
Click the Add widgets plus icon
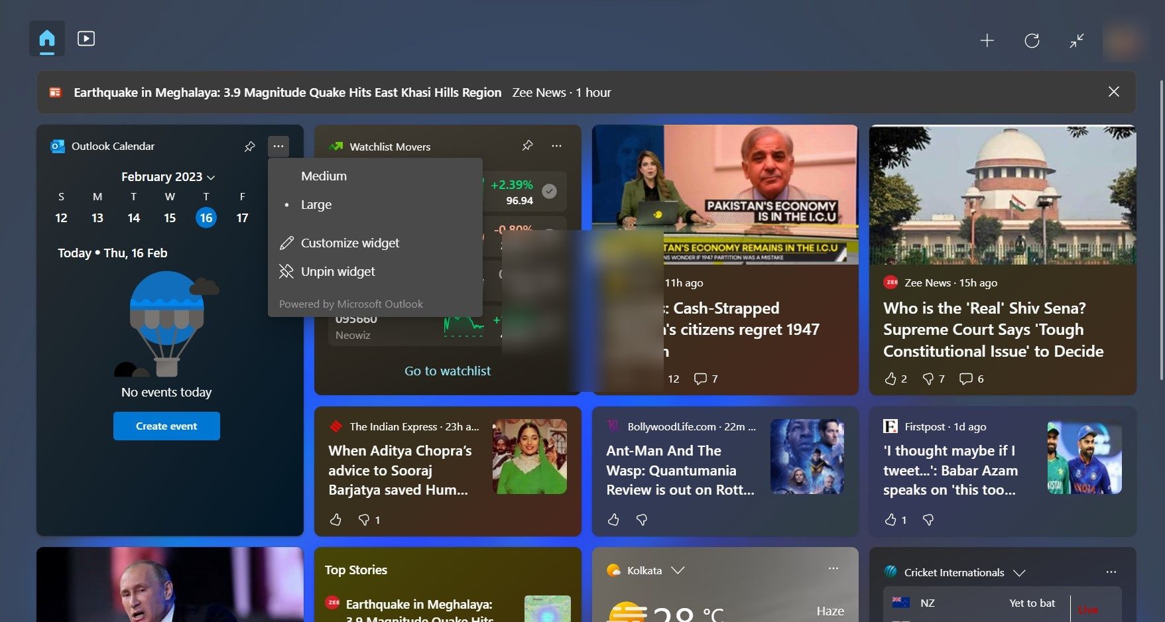tap(987, 40)
